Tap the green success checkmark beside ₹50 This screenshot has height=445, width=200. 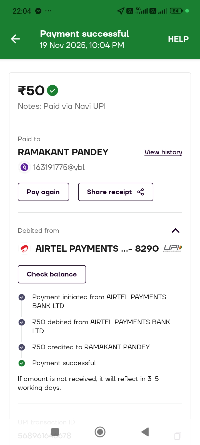pyautogui.click(x=52, y=90)
